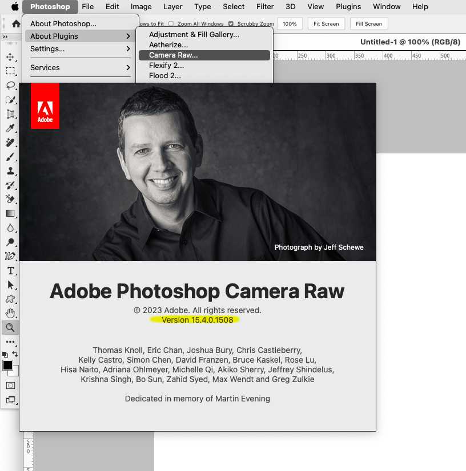
Task: Select the Crop tool
Action: [x=10, y=114]
